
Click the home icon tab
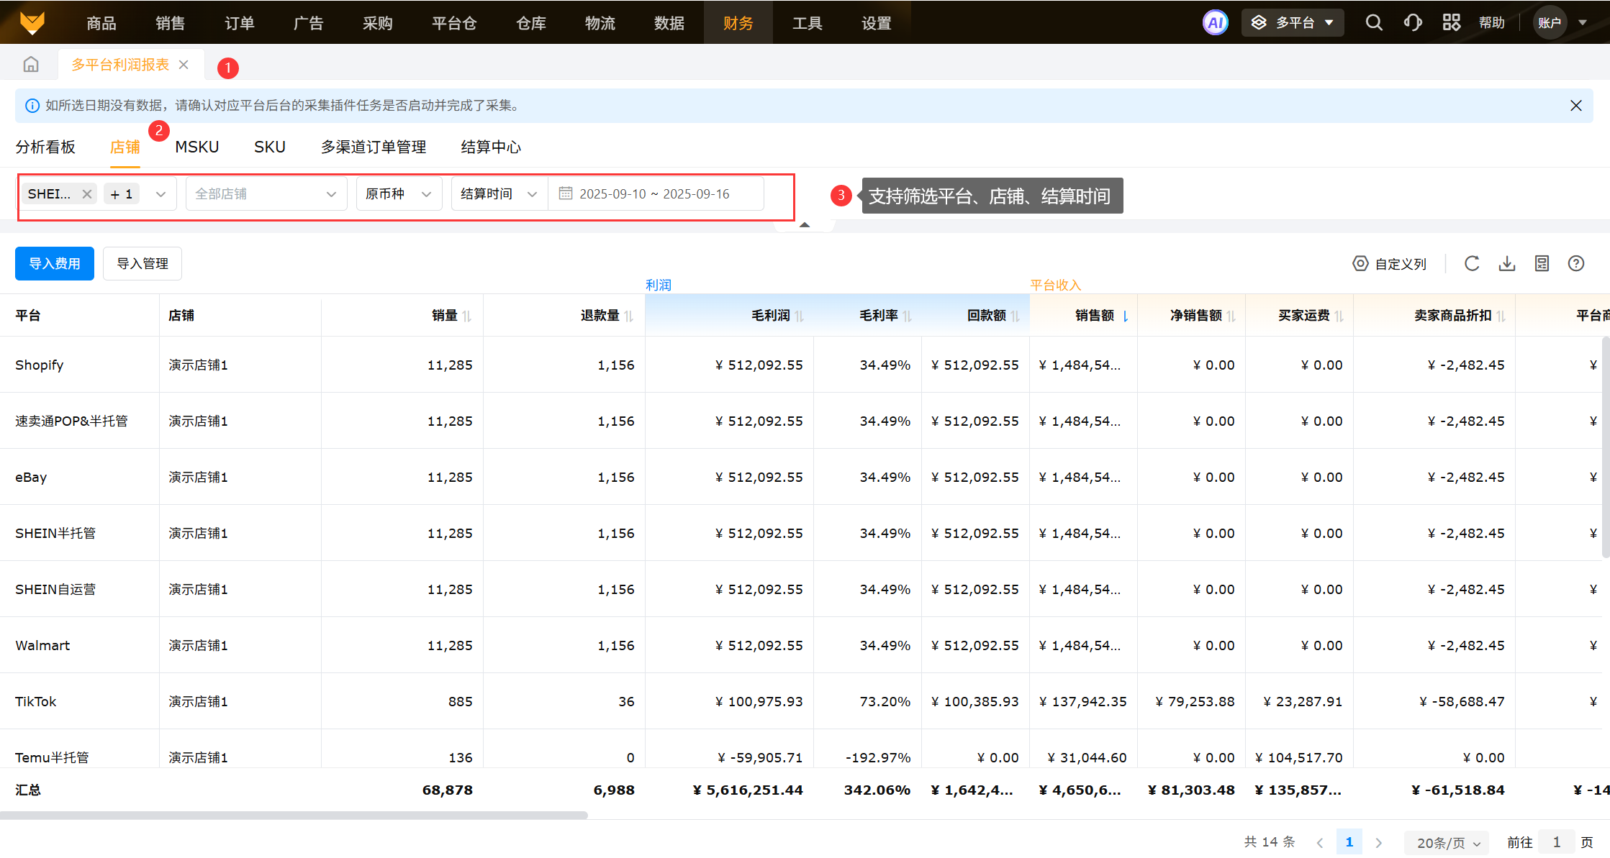(31, 65)
